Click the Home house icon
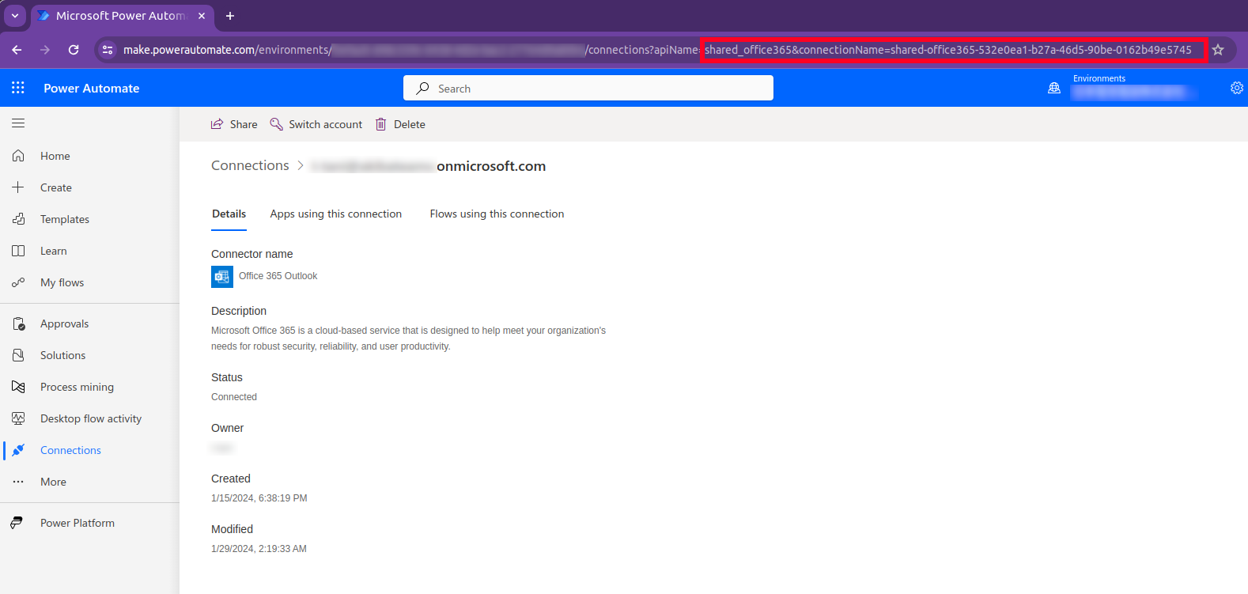 pos(18,156)
